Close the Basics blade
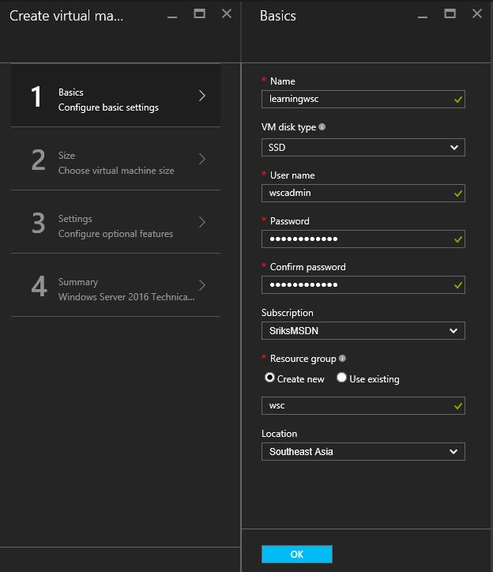Image resolution: width=493 pixels, height=572 pixels. click(x=476, y=13)
